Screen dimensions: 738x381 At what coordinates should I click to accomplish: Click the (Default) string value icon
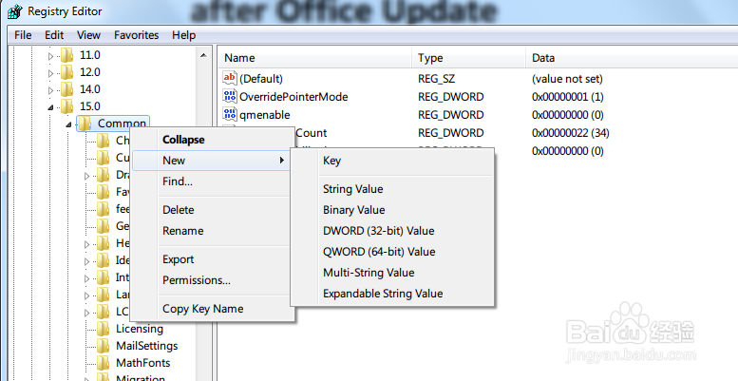(230, 78)
